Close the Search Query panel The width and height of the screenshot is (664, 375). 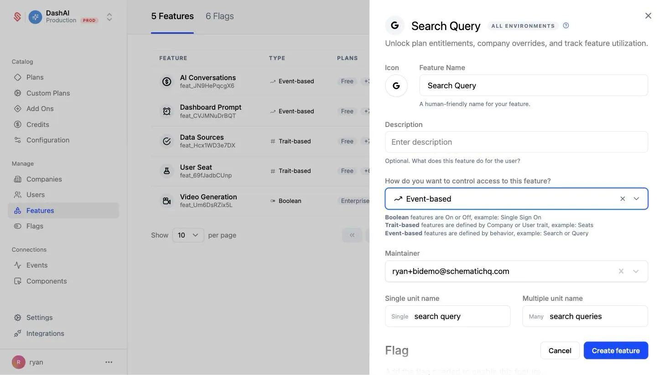click(x=648, y=16)
